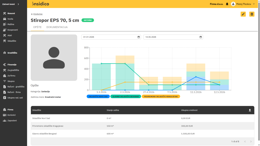The image size is (260, 146).
Task: Click the Vozila car icon
Action: [5, 19]
